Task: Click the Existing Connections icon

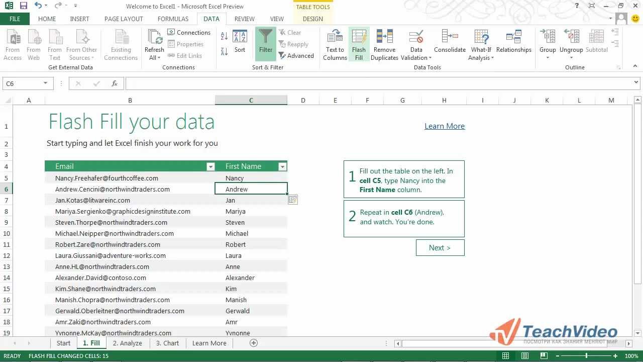Action: point(121,45)
